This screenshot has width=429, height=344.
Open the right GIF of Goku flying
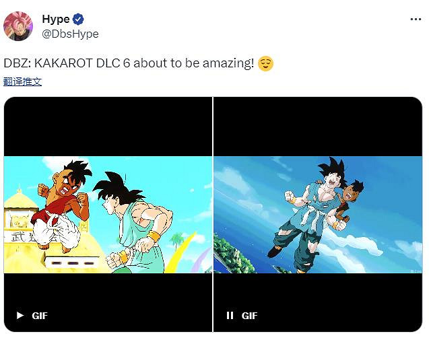(318, 214)
